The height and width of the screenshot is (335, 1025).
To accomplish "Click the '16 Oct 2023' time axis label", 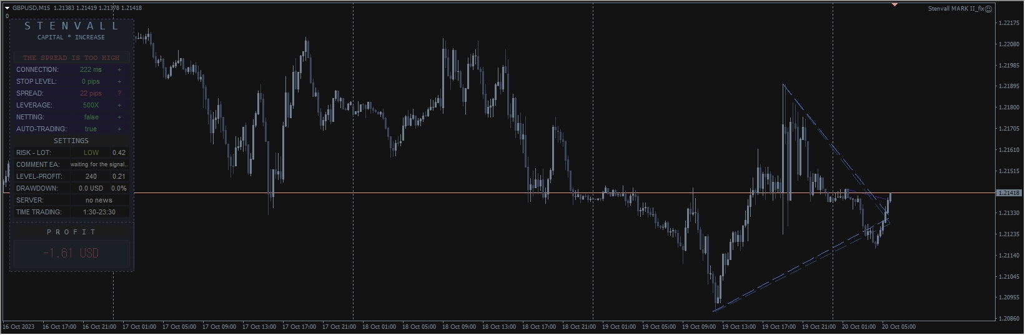I will [x=19, y=327].
